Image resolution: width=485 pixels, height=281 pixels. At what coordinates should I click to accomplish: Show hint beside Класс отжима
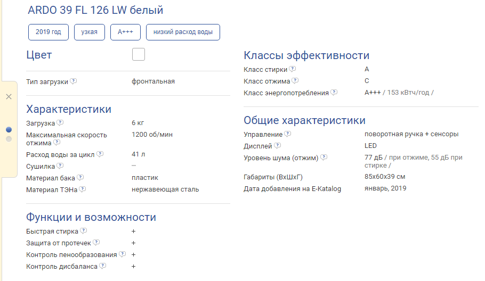pos(295,80)
